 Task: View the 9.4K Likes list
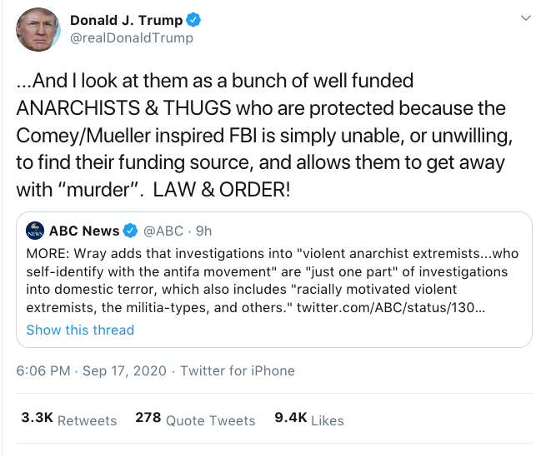[x=308, y=420]
